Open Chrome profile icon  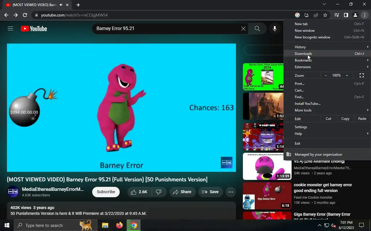coord(355,15)
